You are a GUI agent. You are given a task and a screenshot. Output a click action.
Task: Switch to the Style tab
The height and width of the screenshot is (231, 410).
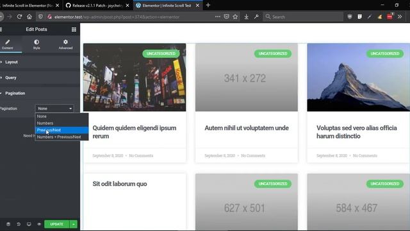37,44
